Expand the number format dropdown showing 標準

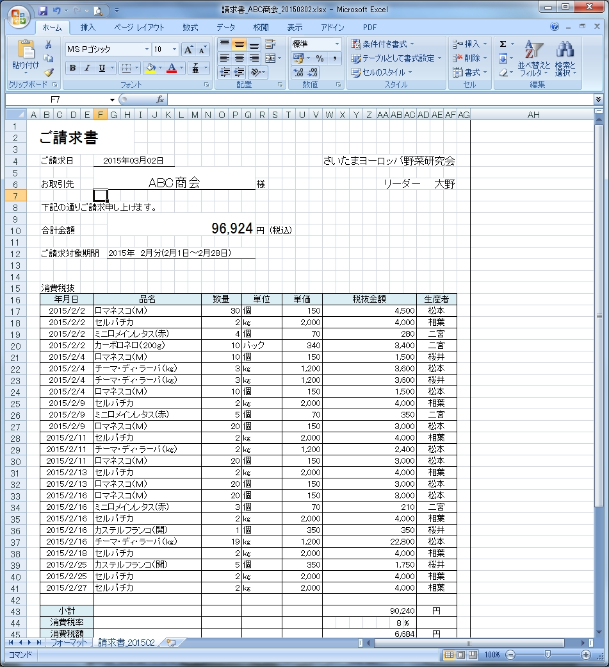[x=337, y=44]
